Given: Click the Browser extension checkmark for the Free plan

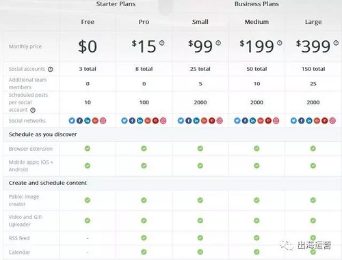Looking at the screenshot, I should [88, 149].
